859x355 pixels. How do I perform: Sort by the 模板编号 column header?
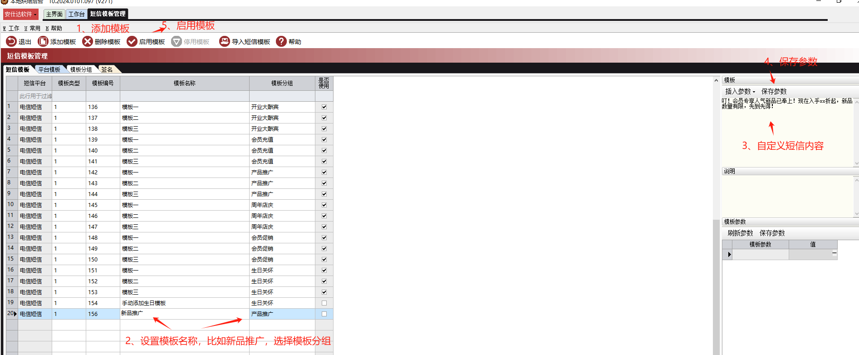point(103,83)
